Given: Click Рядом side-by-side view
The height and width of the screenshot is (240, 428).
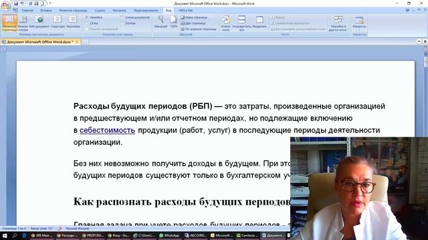Looking at the screenshot, I should click(x=278, y=17).
